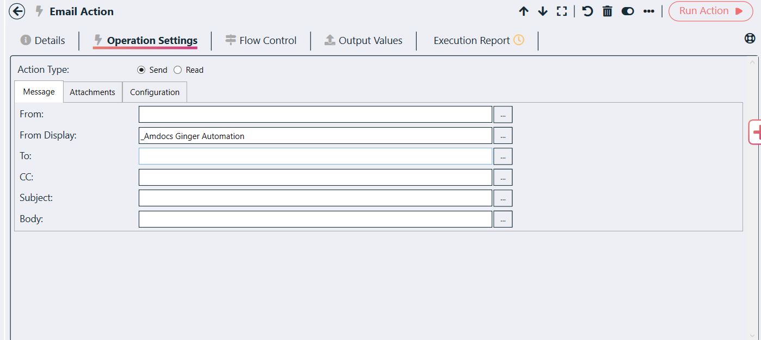761x340 pixels.
Task: Move action up with up arrow
Action: (524, 11)
